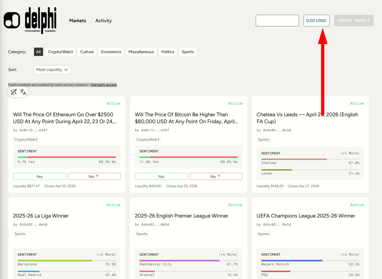Open the Most Liquidity sort dropdown
The height and width of the screenshot is (279, 382).
coord(52,70)
